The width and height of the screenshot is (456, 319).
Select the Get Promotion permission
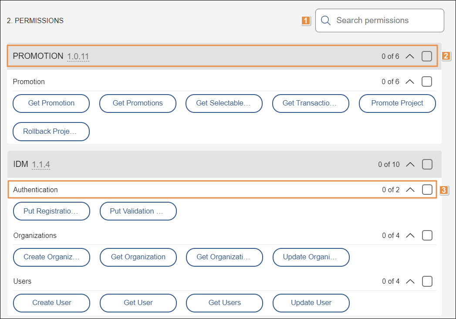51,103
